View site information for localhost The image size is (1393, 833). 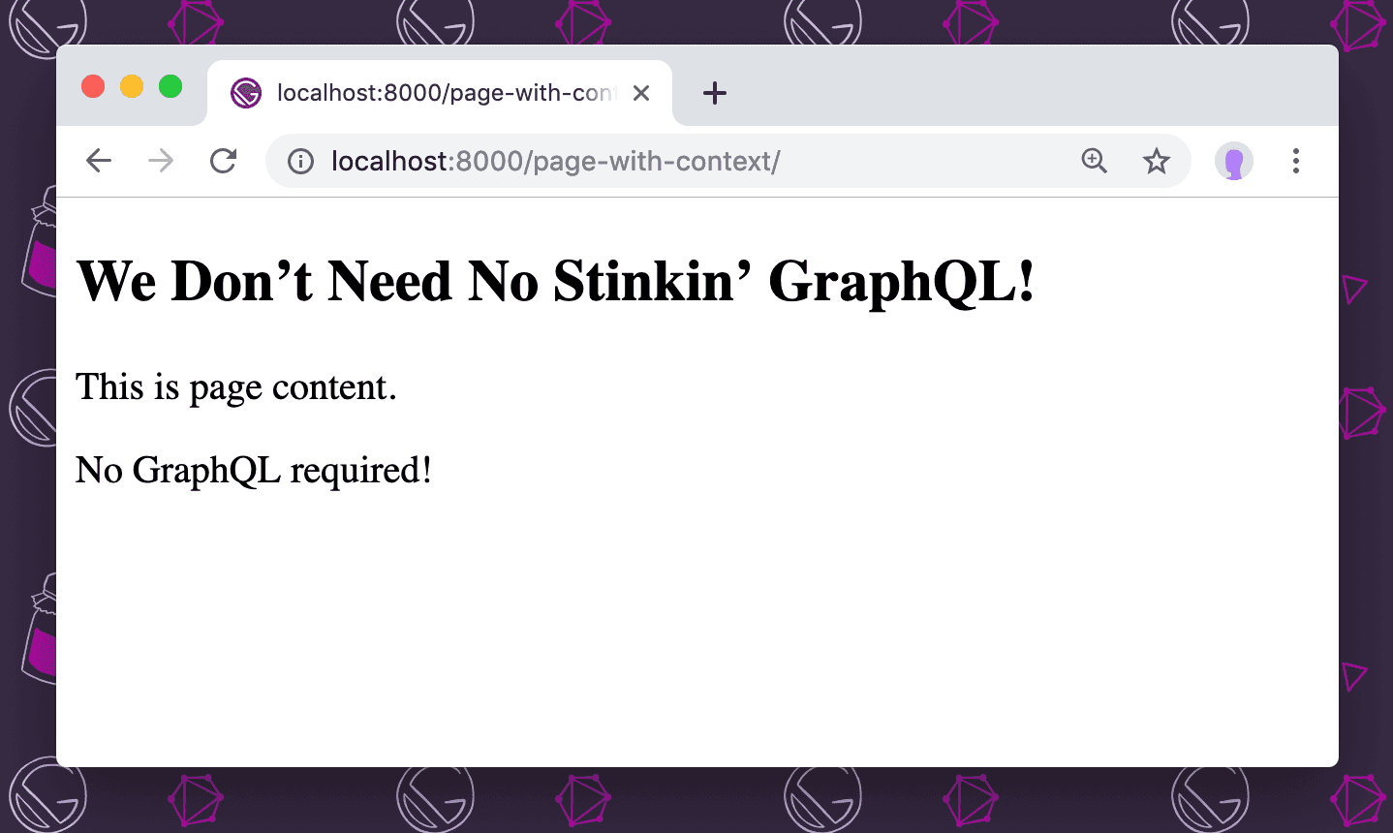click(300, 161)
